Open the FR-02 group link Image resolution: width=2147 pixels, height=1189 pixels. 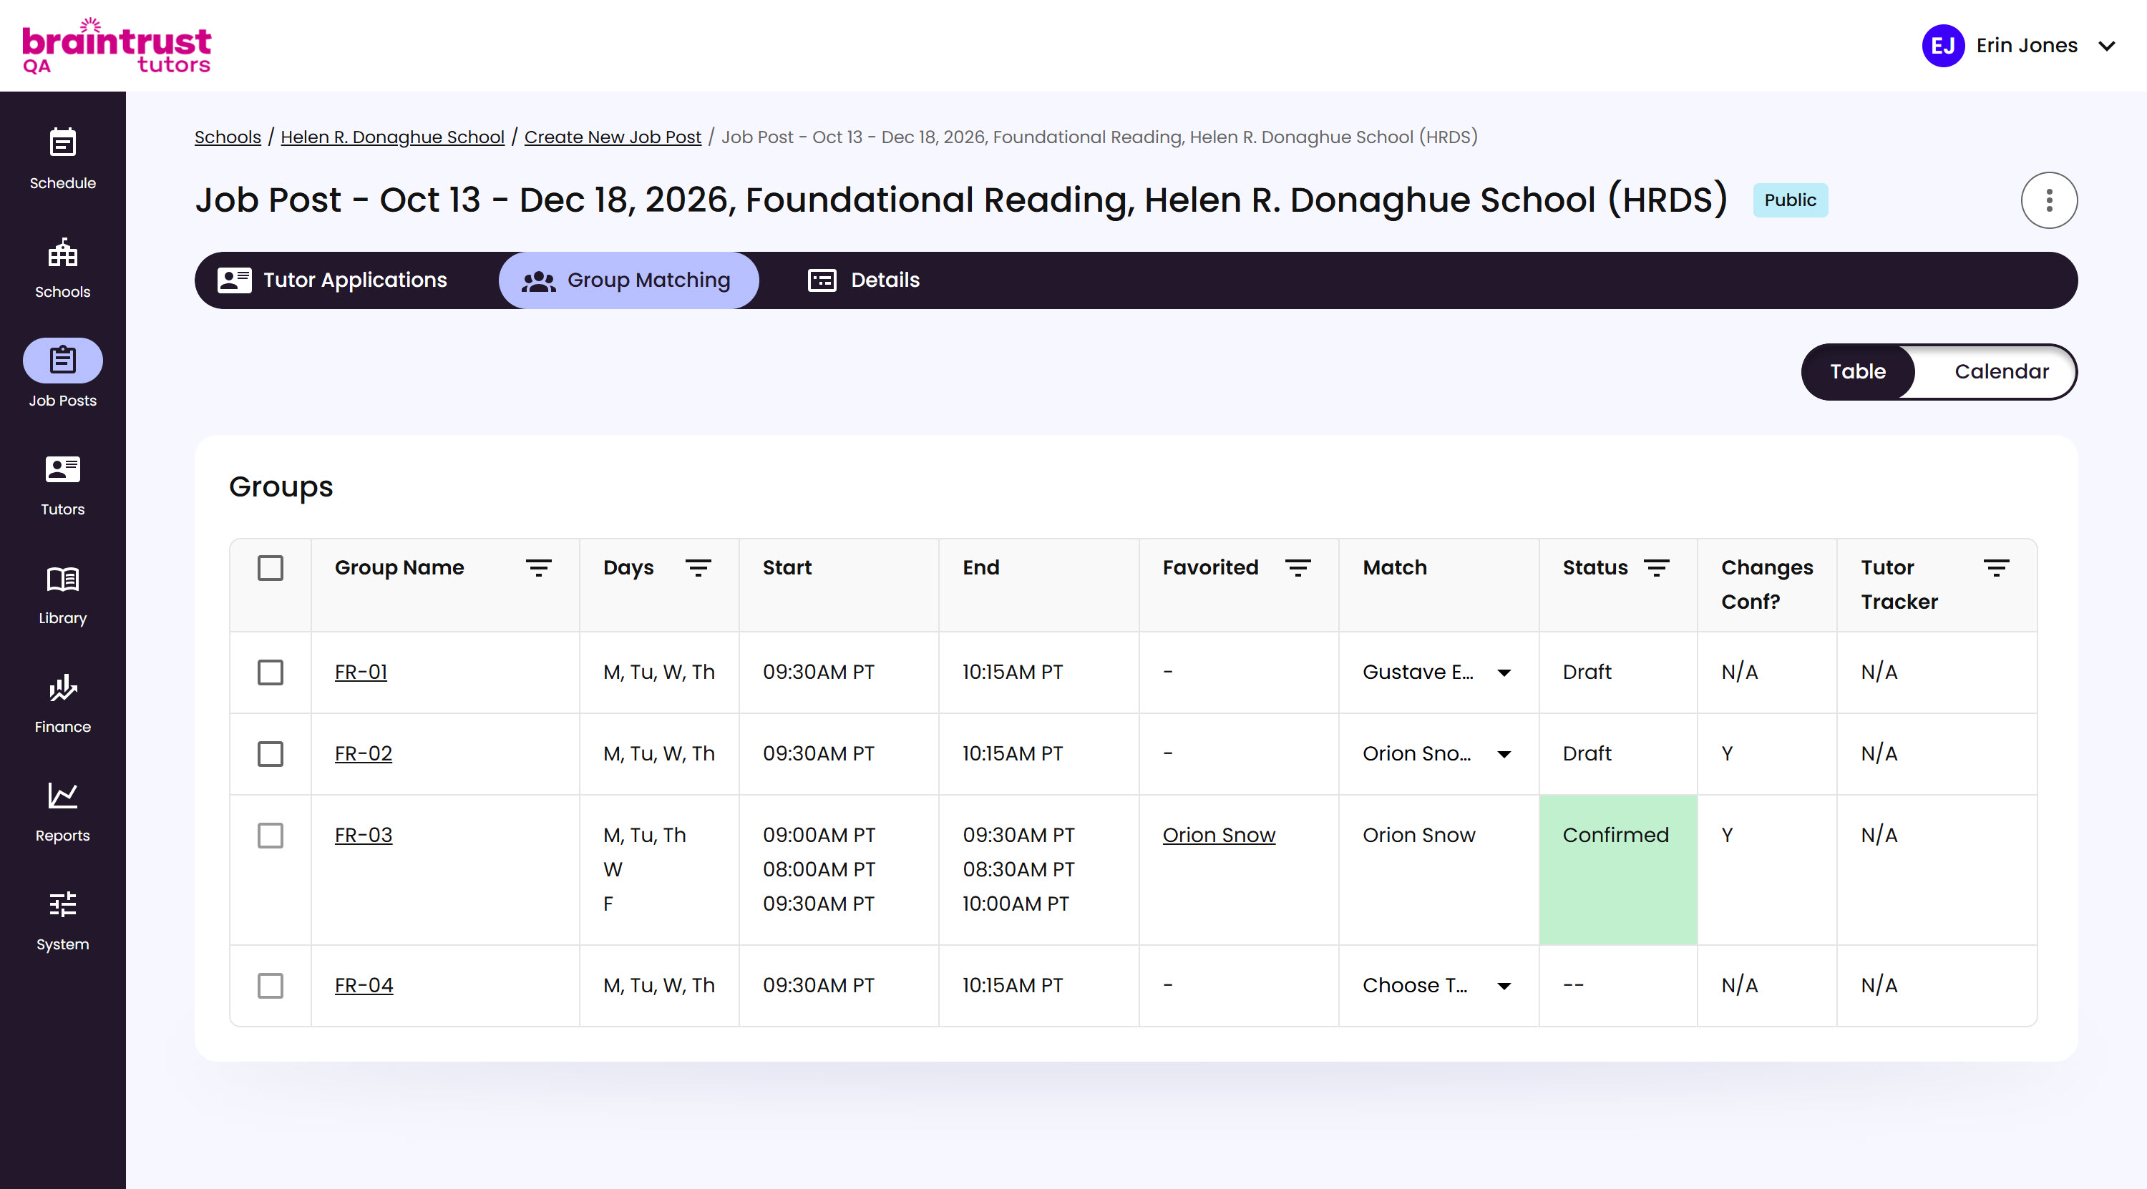364,754
